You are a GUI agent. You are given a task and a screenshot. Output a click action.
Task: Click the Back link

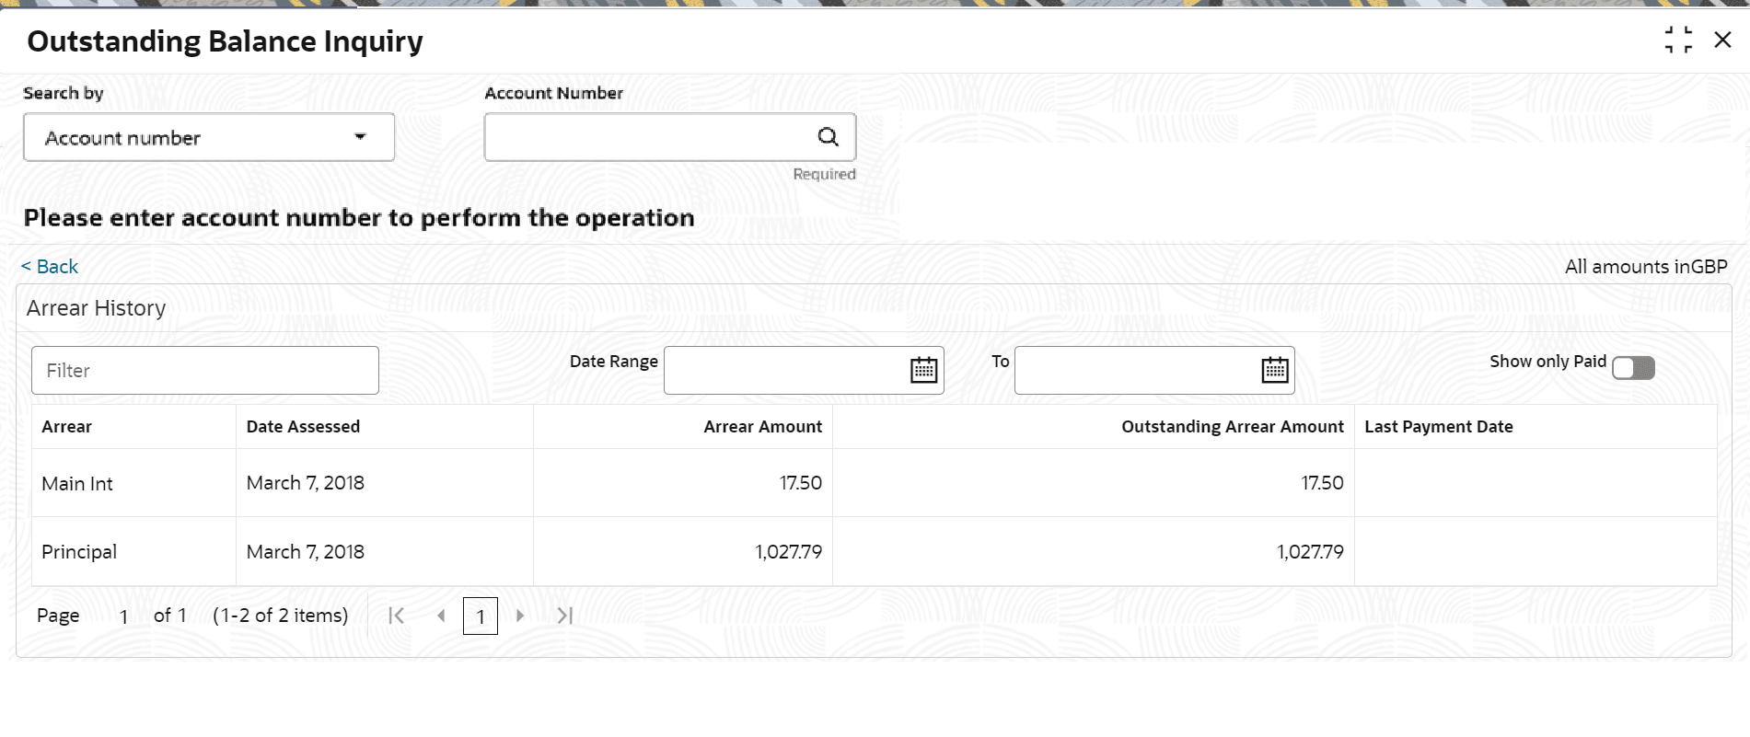point(51,267)
